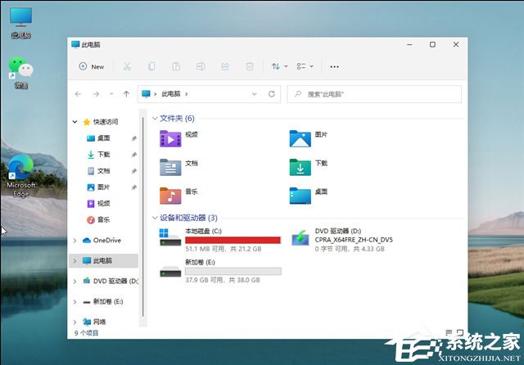Click the Delete trash icon
Image resolution: width=524 pixels, height=365 pixels.
pos(250,66)
